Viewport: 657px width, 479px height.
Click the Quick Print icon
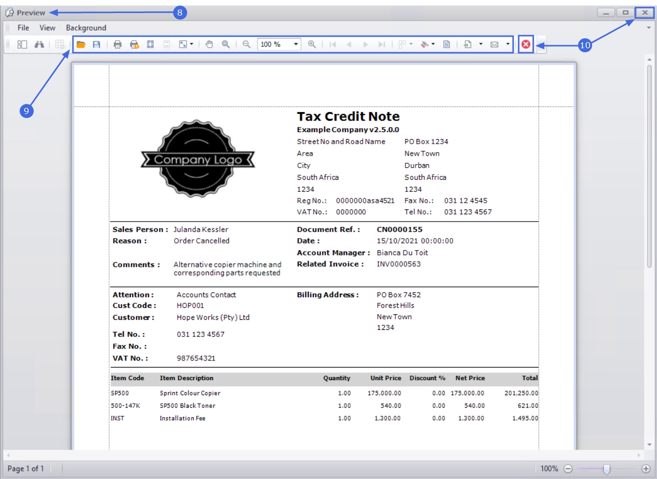click(134, 44)
